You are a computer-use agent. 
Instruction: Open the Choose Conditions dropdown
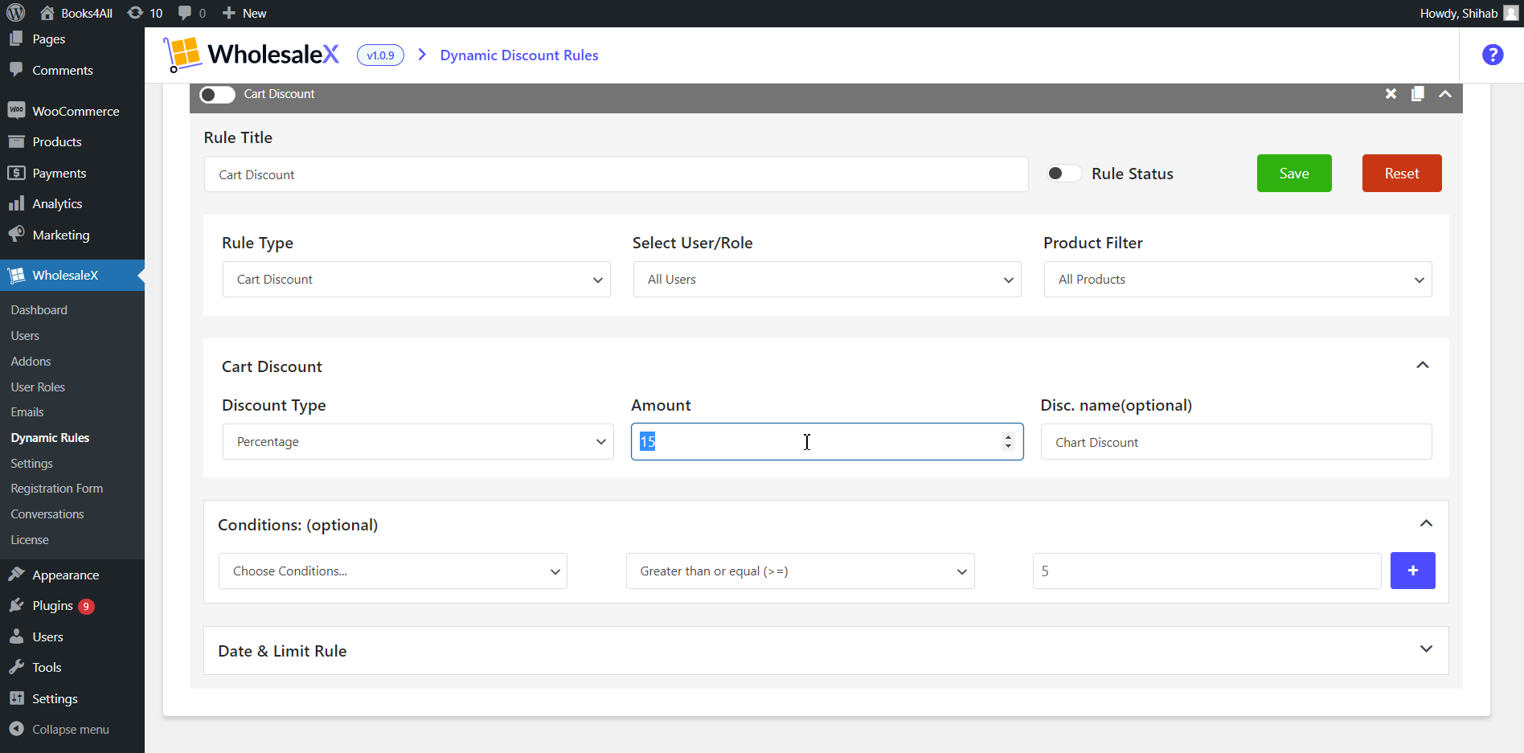tap(393, 571)
